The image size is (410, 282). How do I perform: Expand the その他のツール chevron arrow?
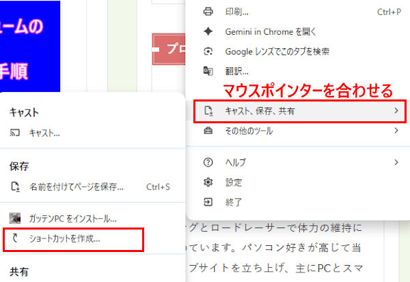click(396, 130)
